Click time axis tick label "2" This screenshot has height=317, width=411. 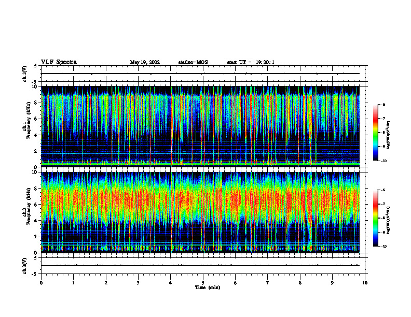106,283
